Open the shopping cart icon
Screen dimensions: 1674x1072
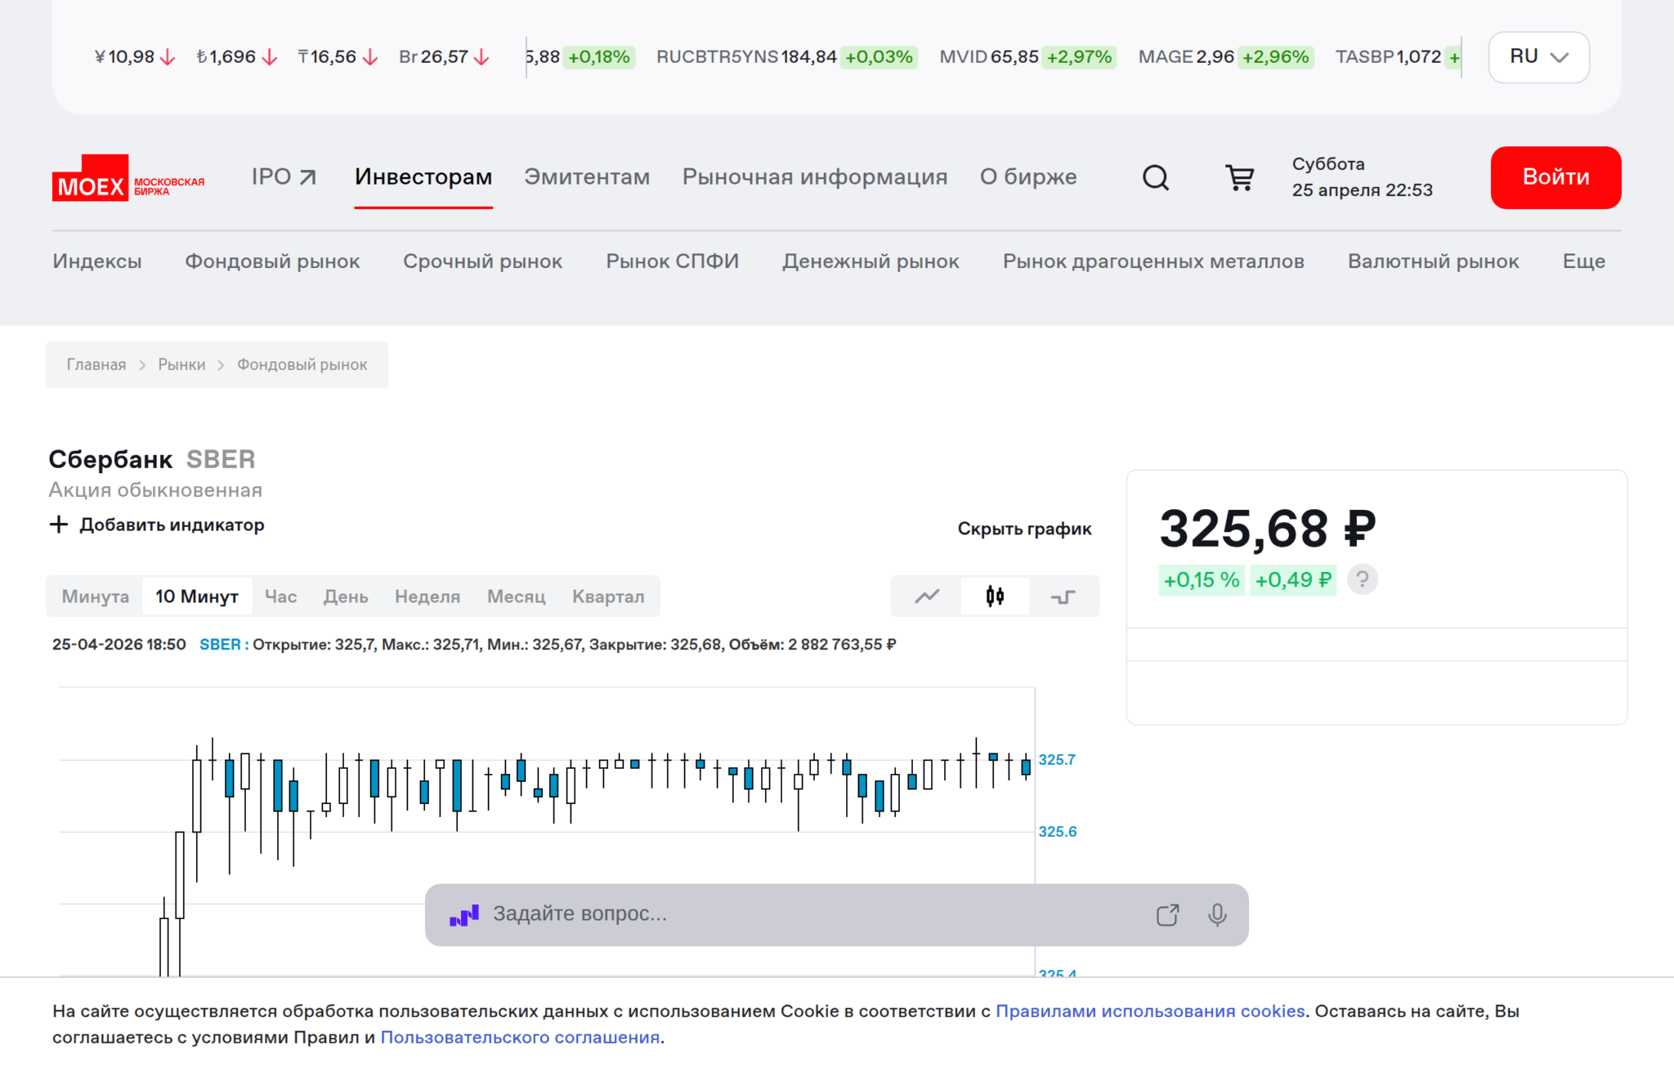click(x=1239, y=177)
